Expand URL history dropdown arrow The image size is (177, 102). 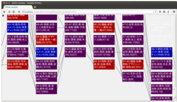pyautogui.click(x=153, y=12)
